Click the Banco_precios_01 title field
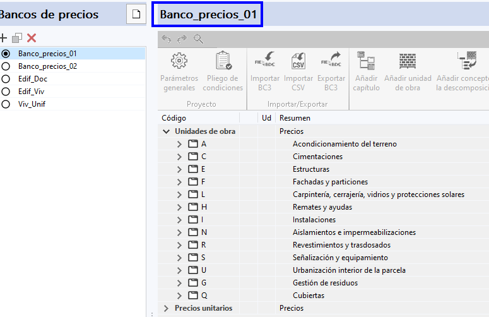This screenshot has width=489, height=317. pyautogui.click(x=208, y=15)
